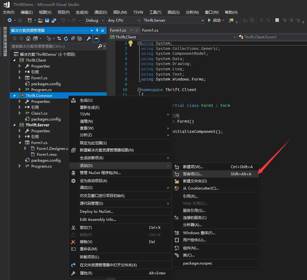This screenshot has width=307, height=280.
Task: Click Windows 窗体(F)... in Add submenu
Action: pyautogui.click(x=216, y=233)
